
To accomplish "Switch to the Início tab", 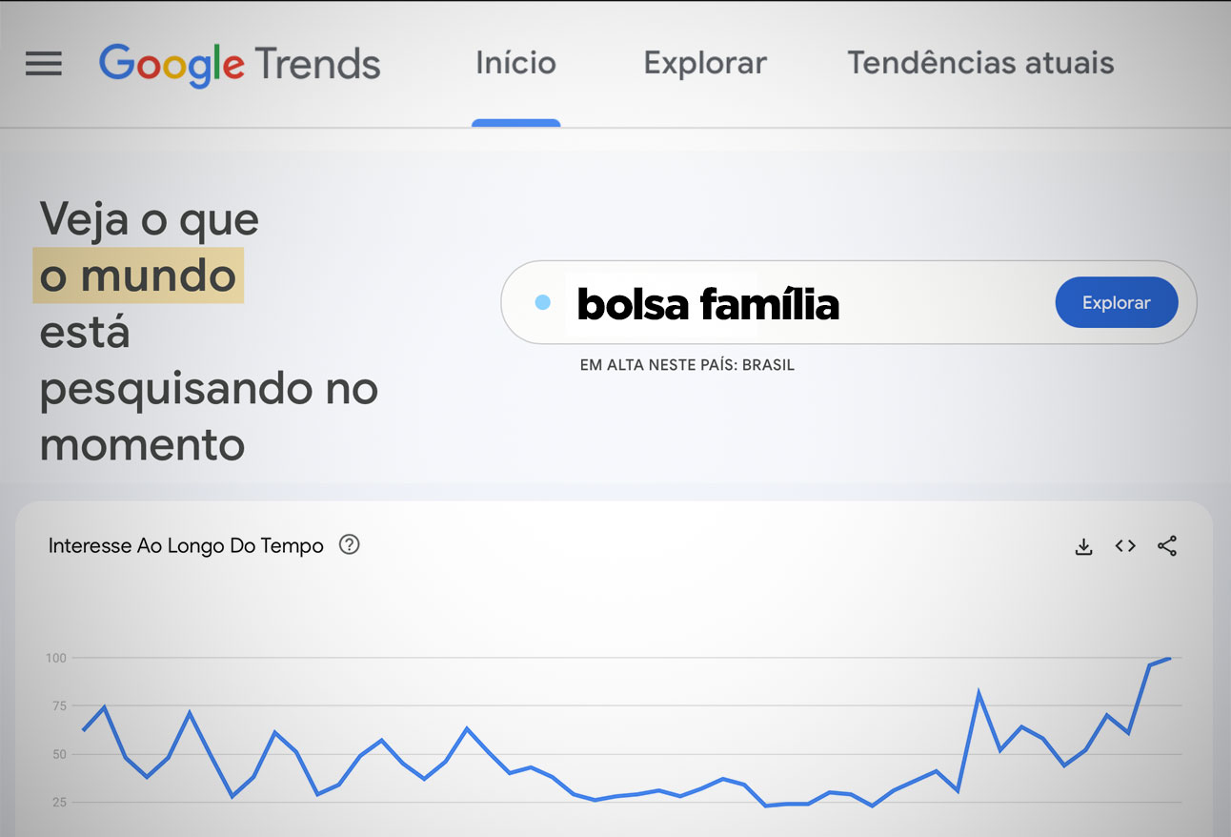I will [x=515, y=64].
